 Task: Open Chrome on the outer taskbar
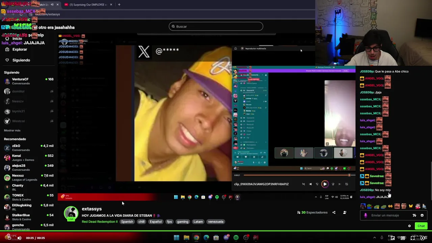(196, 238)
